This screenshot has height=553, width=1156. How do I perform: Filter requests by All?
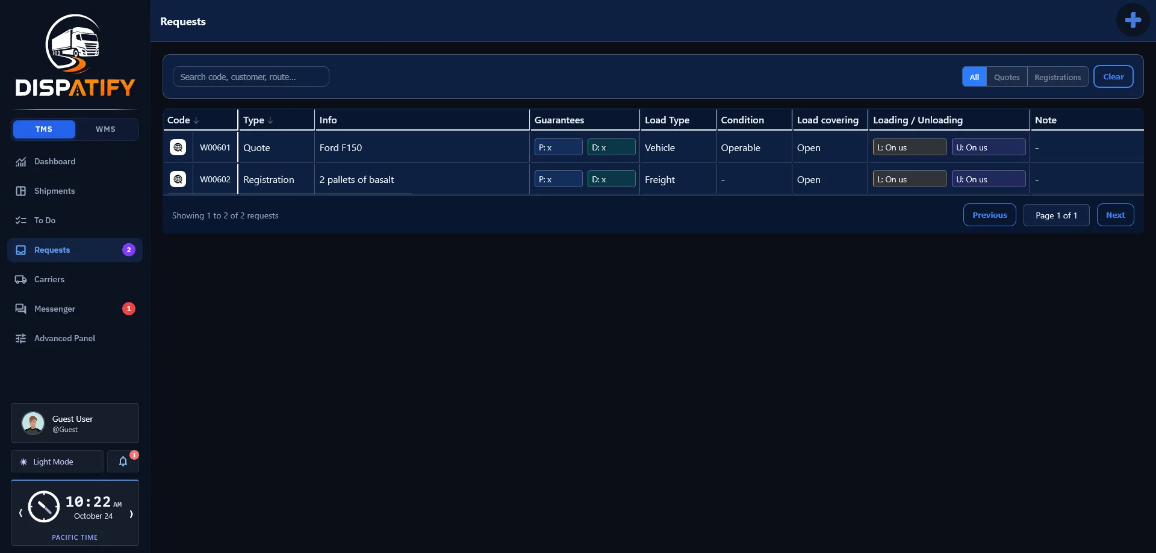tap(974, 77)
